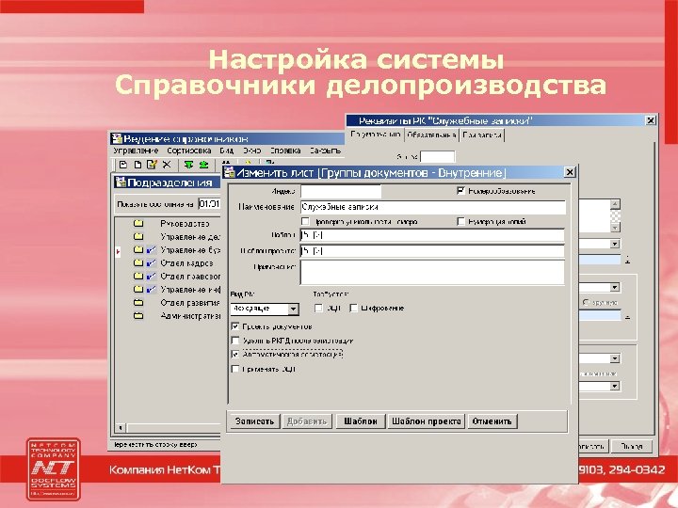Image resolution: width=678 pixels, height=508 pixels.
Task: Switch to the Обязательные tab
Action: pyautogui.click(x=431, y=135)
